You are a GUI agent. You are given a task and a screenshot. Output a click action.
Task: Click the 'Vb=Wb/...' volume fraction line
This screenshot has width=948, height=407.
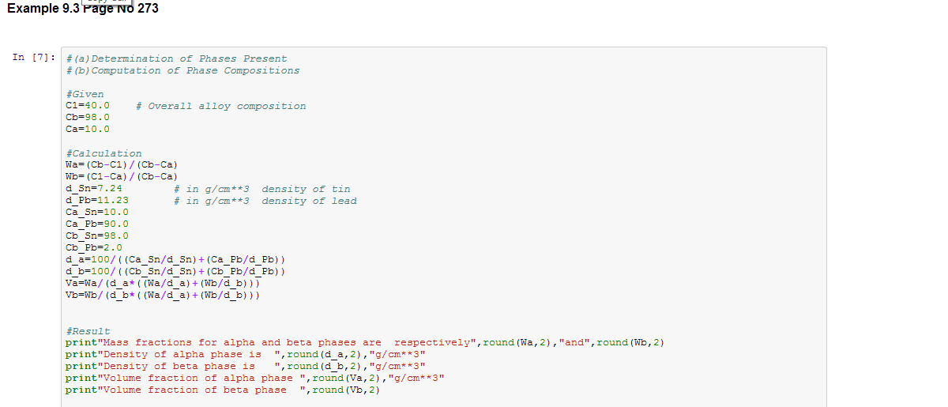[x=162, y=295]
